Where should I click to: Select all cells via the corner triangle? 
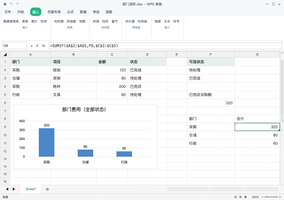tap(5, 54)
